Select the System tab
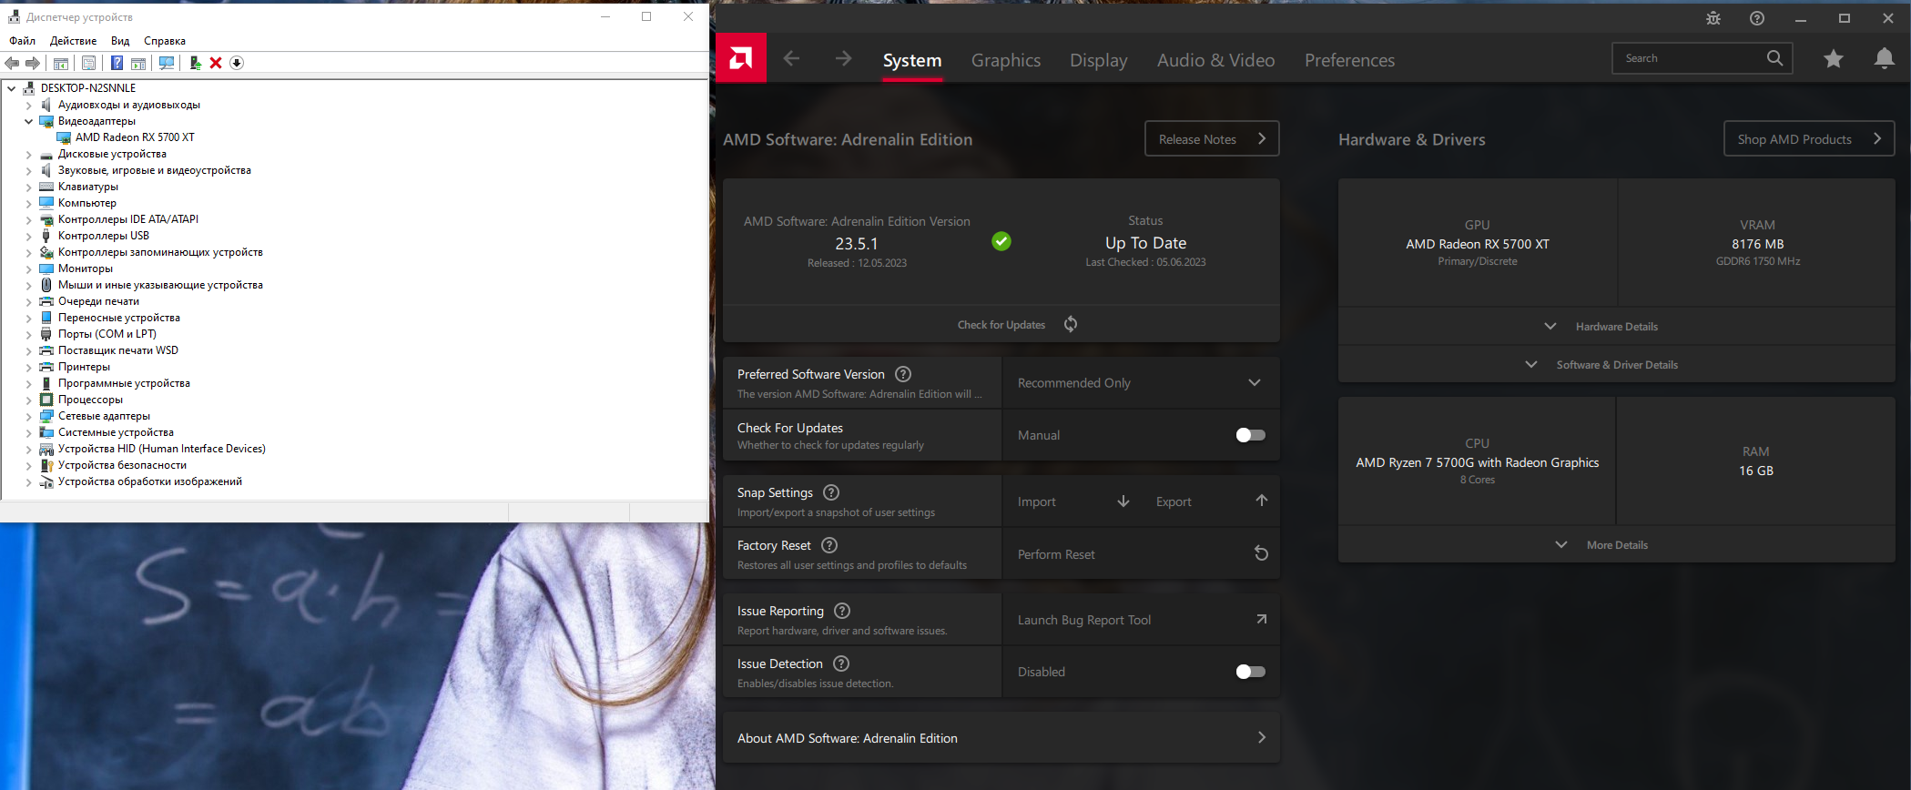The width and height of the screenshot is (1911, 790). [x=912, y=60]
